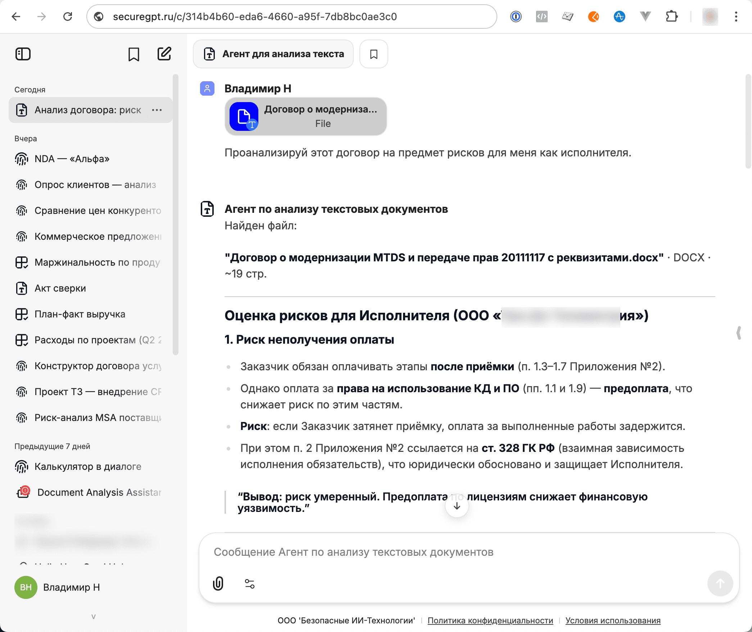Attach a file using the paperclip icon

tap(218, 583)
